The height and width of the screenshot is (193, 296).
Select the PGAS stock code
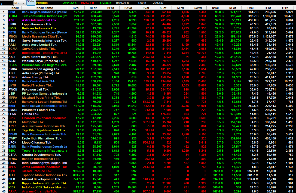pyautogui.click(x=13, y=65)
